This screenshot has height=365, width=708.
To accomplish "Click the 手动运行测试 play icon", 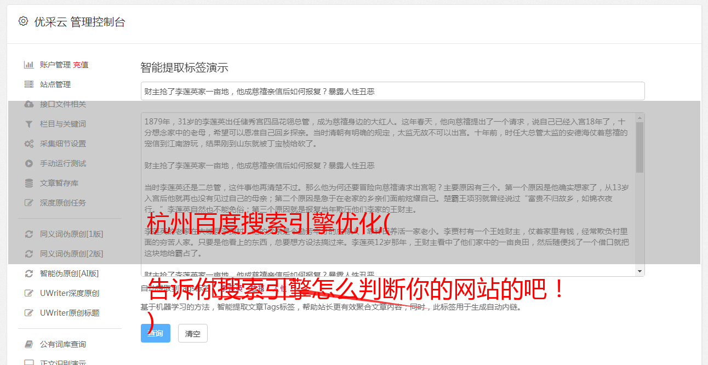I will coord(29,163).
